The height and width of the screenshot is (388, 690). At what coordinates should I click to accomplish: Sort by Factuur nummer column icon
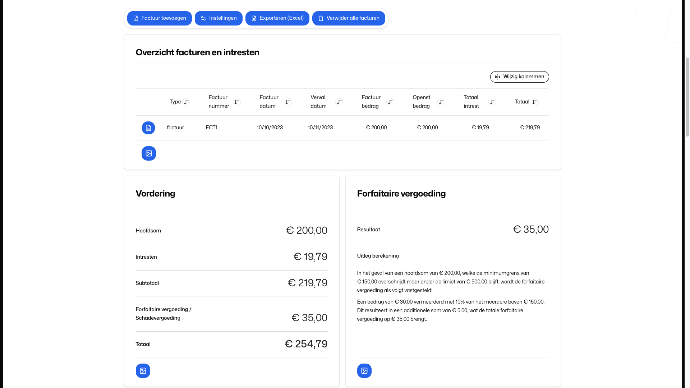coord(237,102)
